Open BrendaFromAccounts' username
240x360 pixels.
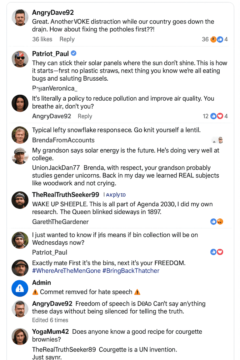coord(63,140)
